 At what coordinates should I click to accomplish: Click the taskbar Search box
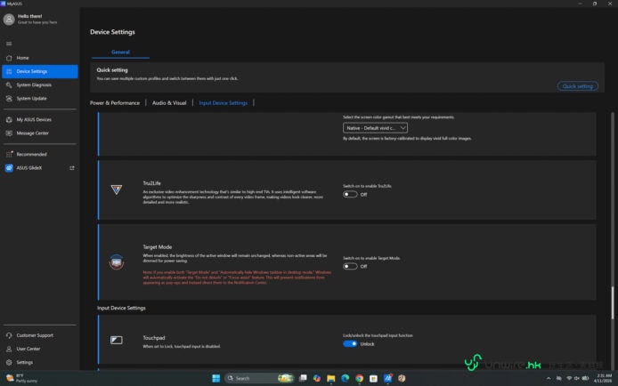pos(260,378)
